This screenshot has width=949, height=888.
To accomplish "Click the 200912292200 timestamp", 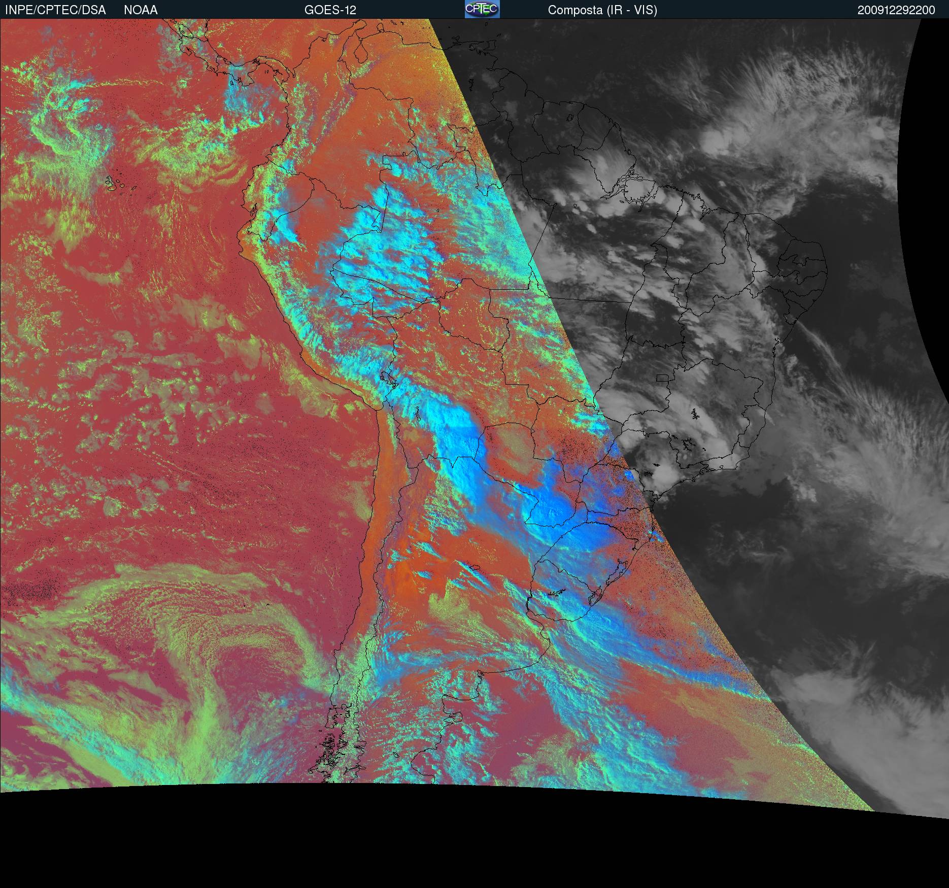I will tap(896, 10).
